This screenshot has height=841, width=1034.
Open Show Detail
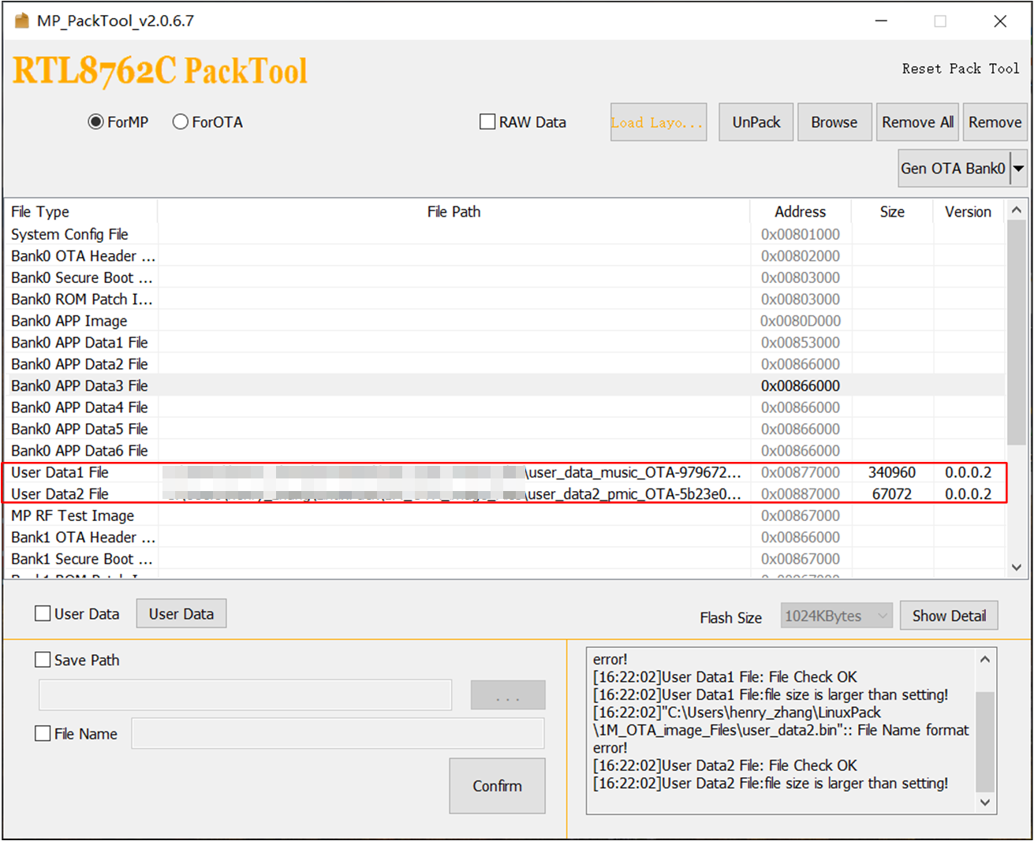pyautogui.click(x=949, y=616)
